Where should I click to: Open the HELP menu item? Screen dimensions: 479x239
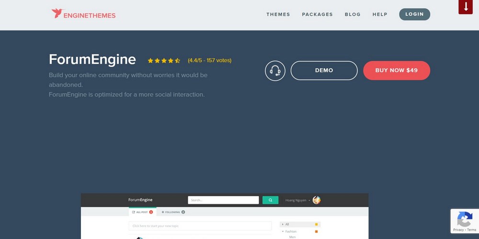[380, 14]
